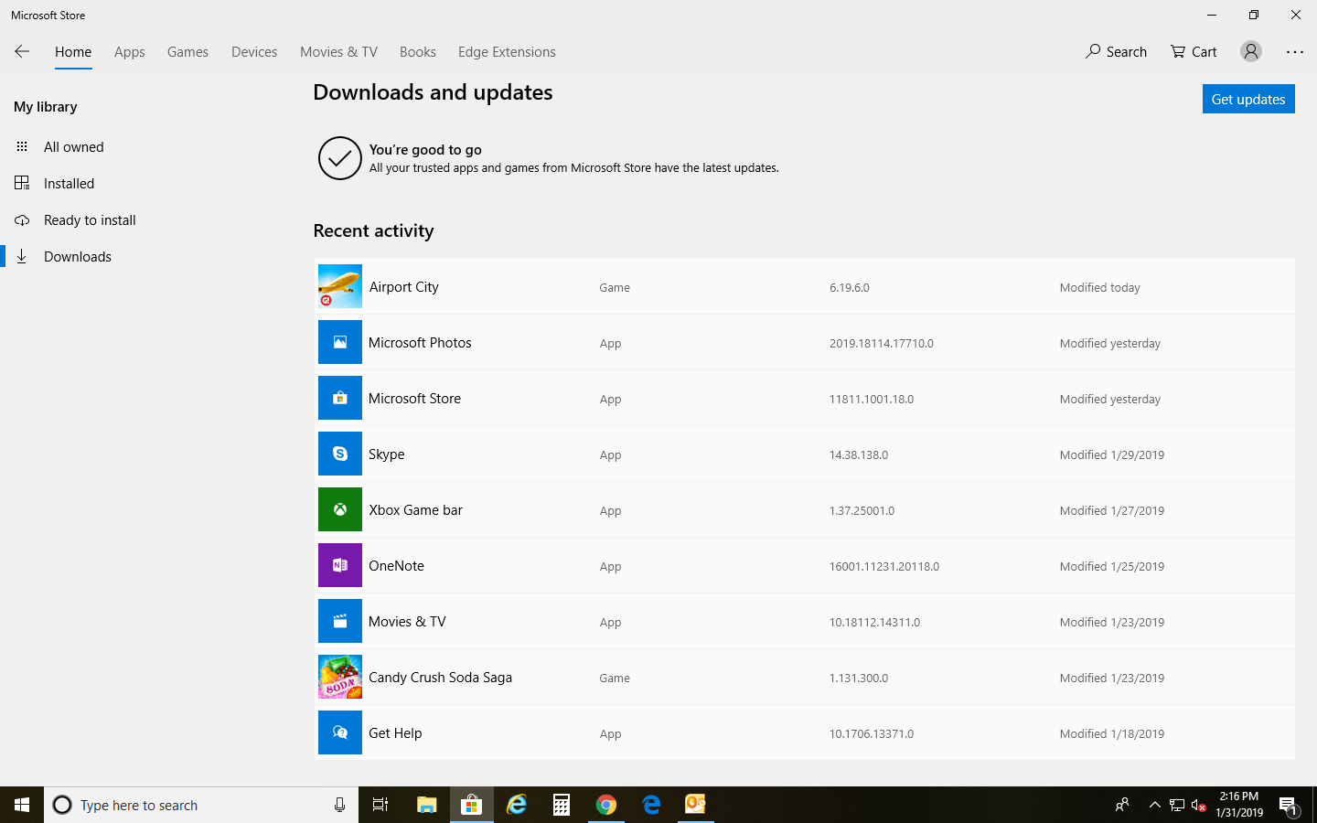
Task: Click the OneNote app icon
Action: click(340, 565)
